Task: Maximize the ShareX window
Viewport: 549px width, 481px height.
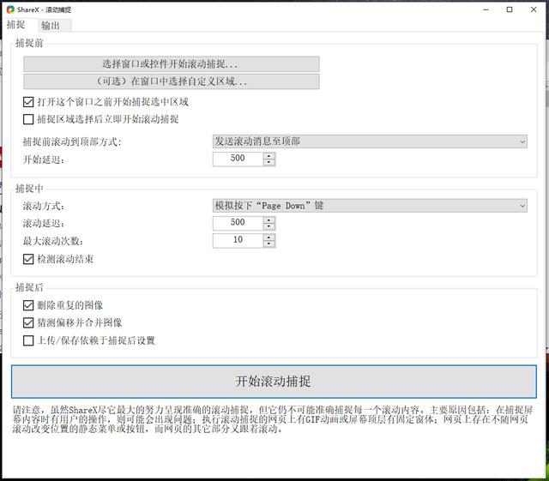Action: (x=510, y=9)
